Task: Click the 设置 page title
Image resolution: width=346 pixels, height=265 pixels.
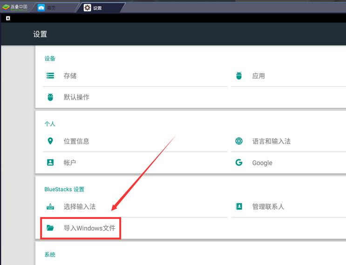Action: coord(40,34)
